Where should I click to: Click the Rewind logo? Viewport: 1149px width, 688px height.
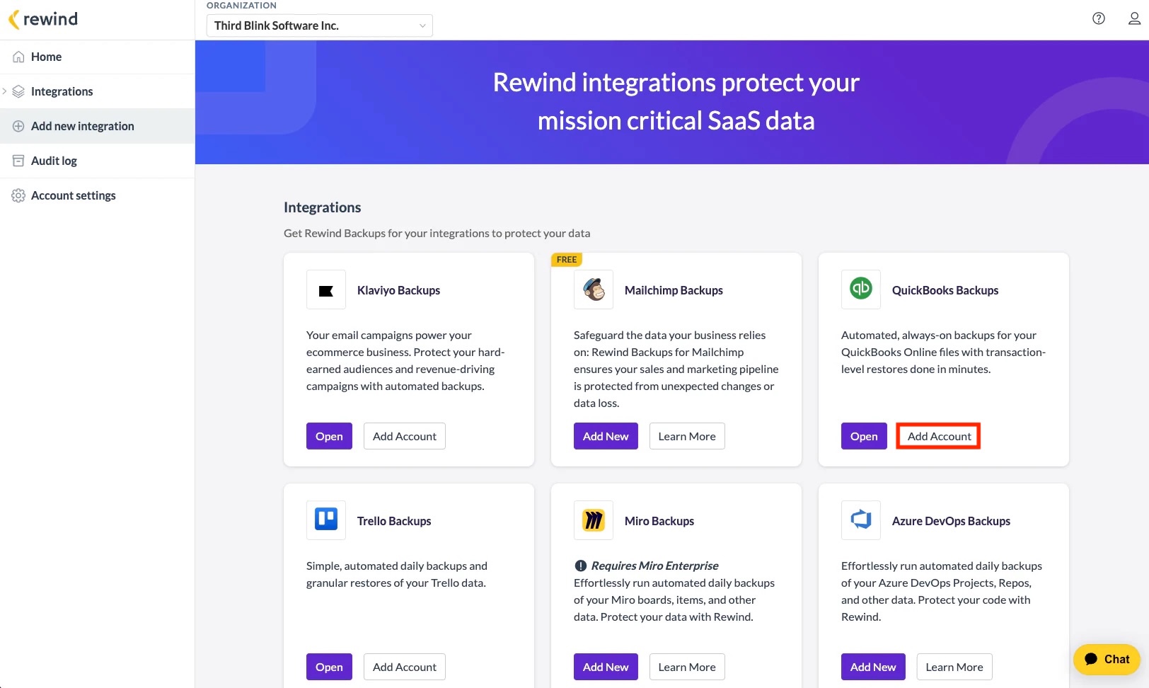click(x=43, y=19)
